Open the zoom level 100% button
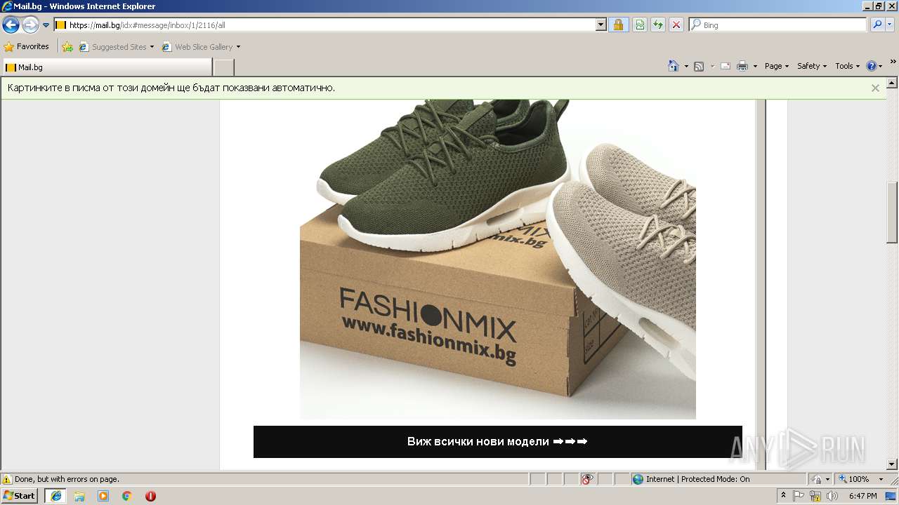 853,479
